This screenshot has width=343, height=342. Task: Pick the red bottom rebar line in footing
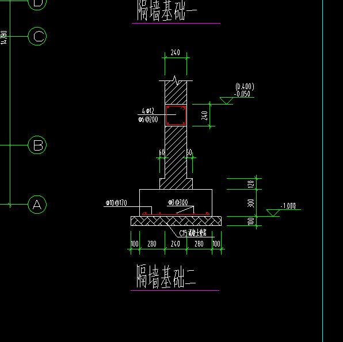pyautogui.click(x=176, y=214)
